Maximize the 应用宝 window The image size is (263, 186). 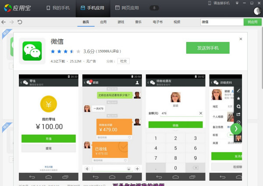pyautogui.click(x=252, y=3)
